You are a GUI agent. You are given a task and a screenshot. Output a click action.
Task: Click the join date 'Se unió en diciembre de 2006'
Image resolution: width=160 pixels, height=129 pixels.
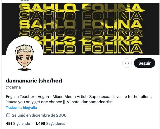[39, 115]
